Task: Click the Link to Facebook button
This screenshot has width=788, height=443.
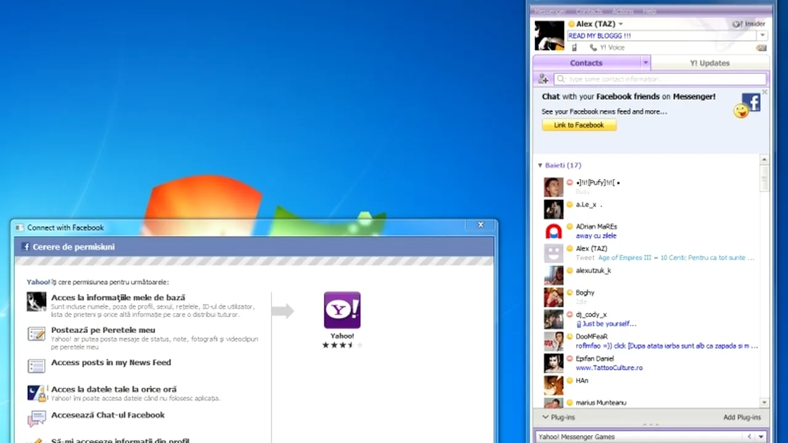Action: tap(579, 125)
